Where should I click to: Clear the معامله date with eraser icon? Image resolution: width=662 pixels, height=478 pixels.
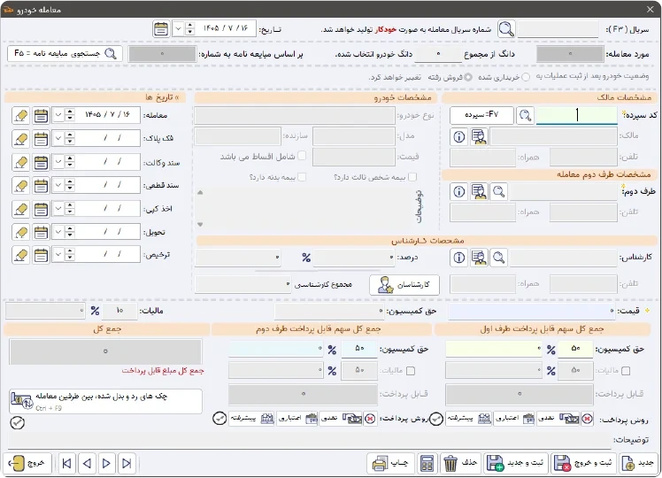click(x=20, y=115)
